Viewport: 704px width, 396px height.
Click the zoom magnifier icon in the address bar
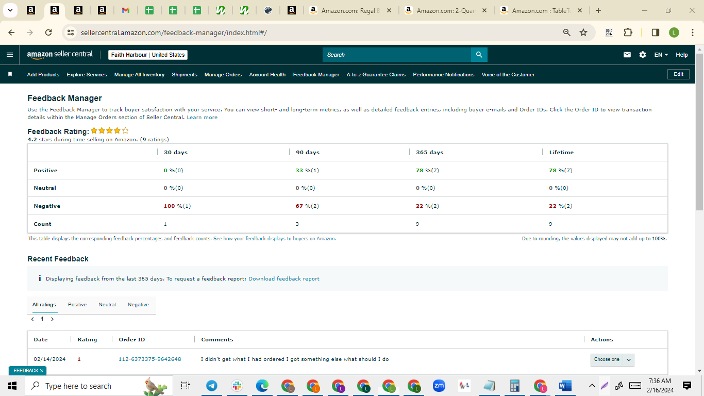567,32
